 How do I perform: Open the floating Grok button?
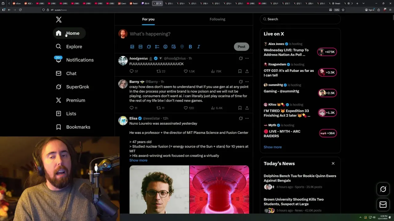pos(383,189)
